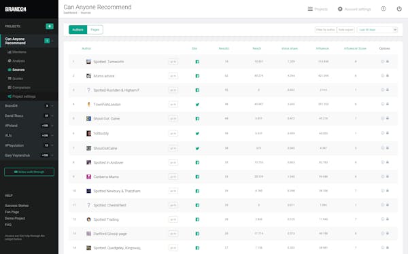This screenshot has height=254, width=408.
Task: Toggle options circle in Spotted Tamworth row
Action: pos(382,61)
